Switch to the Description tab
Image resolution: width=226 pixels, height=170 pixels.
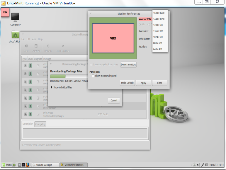click(28, 124)
